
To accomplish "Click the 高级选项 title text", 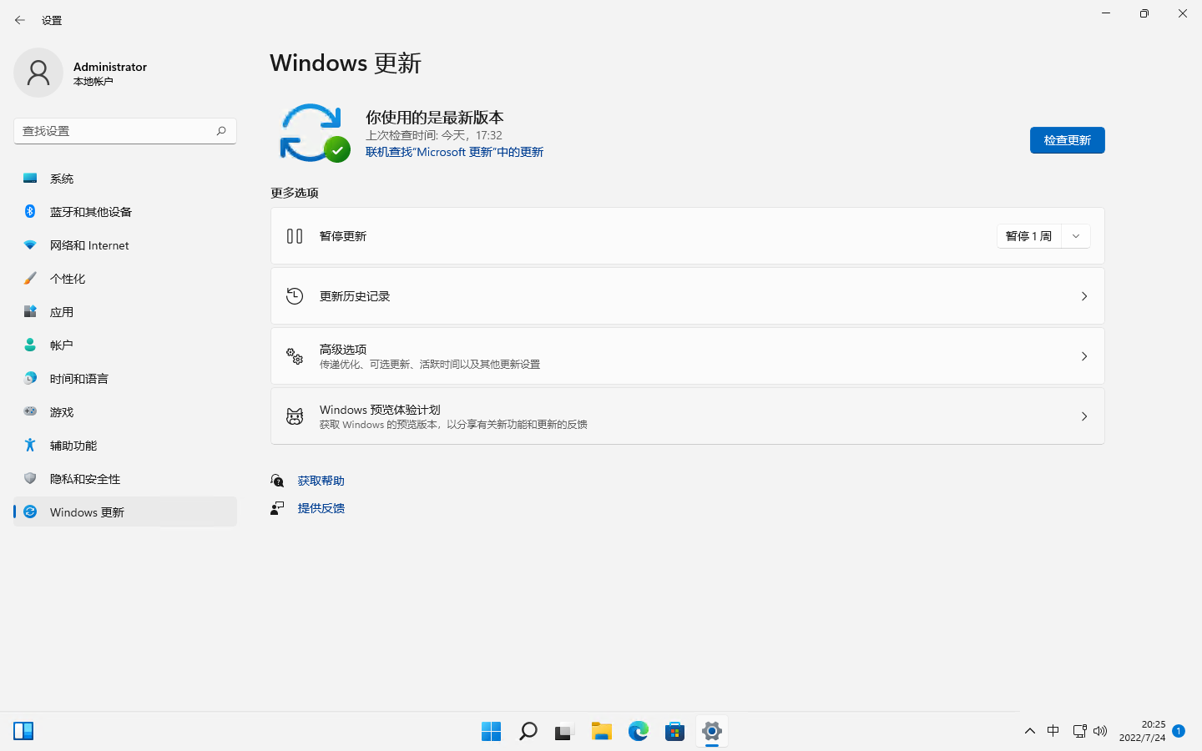I will 343,350.
